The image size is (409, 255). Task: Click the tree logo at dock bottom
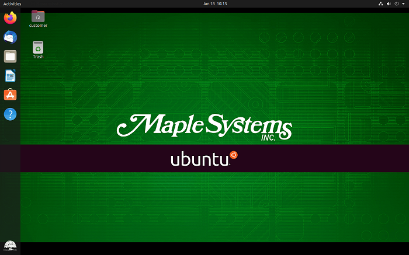[10, 246]
